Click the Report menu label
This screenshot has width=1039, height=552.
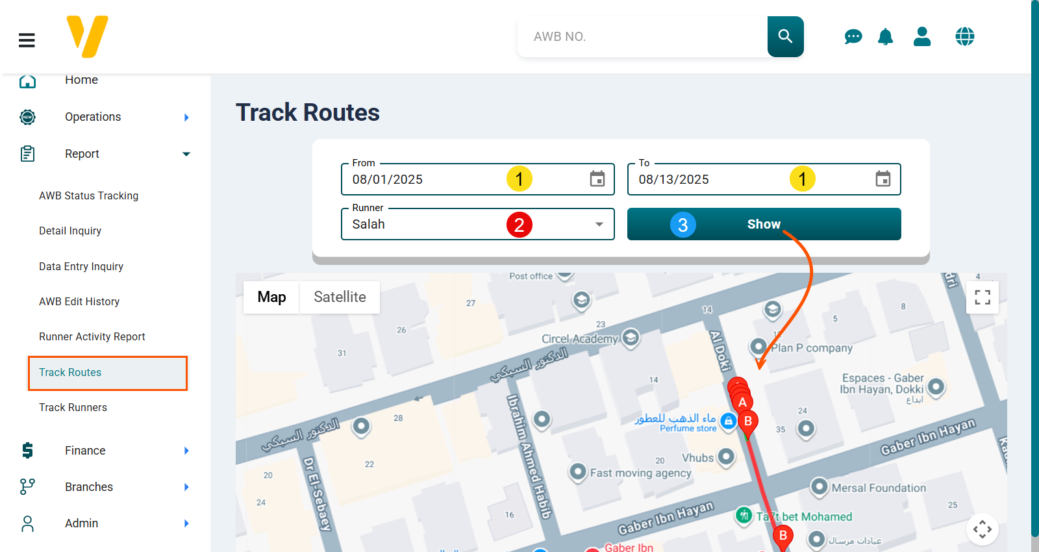pos(82,154)
